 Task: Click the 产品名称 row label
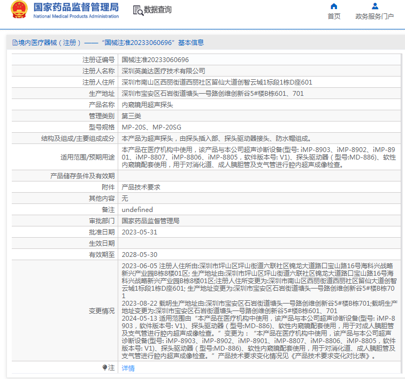tap(102, 105)
